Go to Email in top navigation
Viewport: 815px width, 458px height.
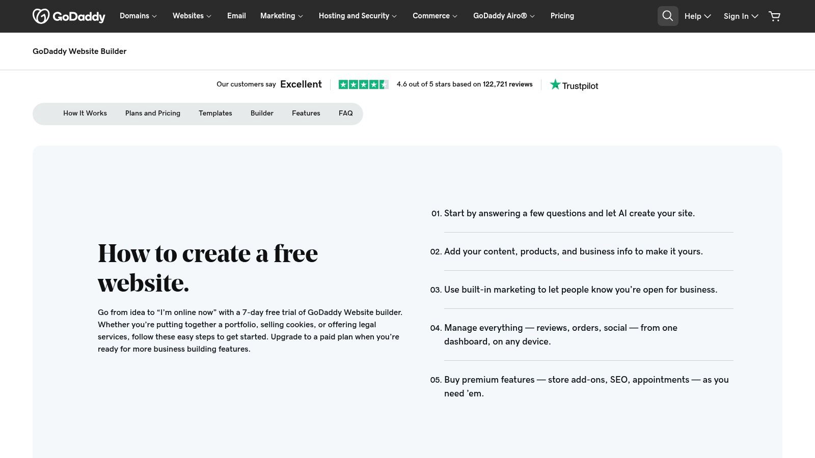[x=236, y=16]
